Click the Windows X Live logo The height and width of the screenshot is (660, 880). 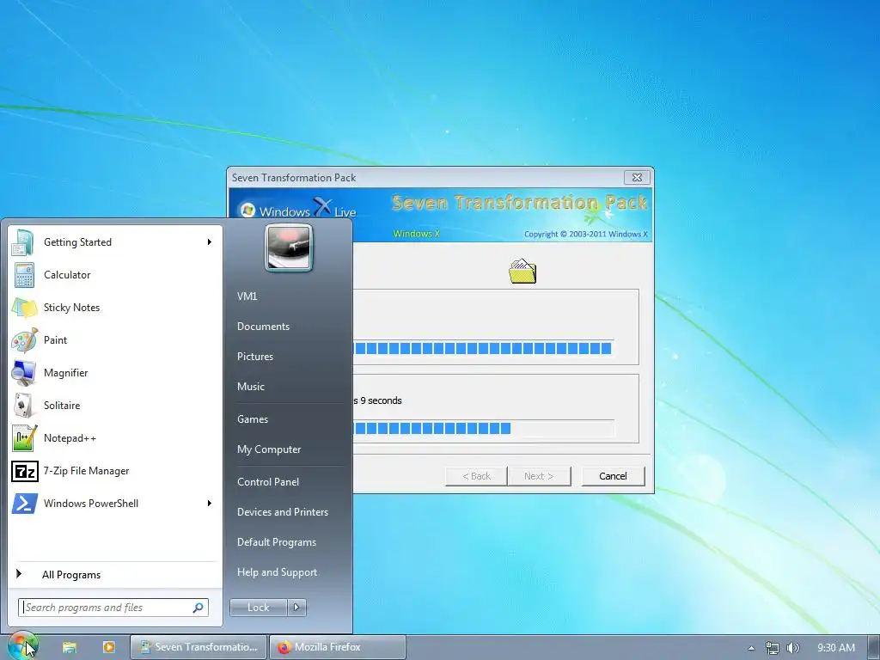coord(298,209)
